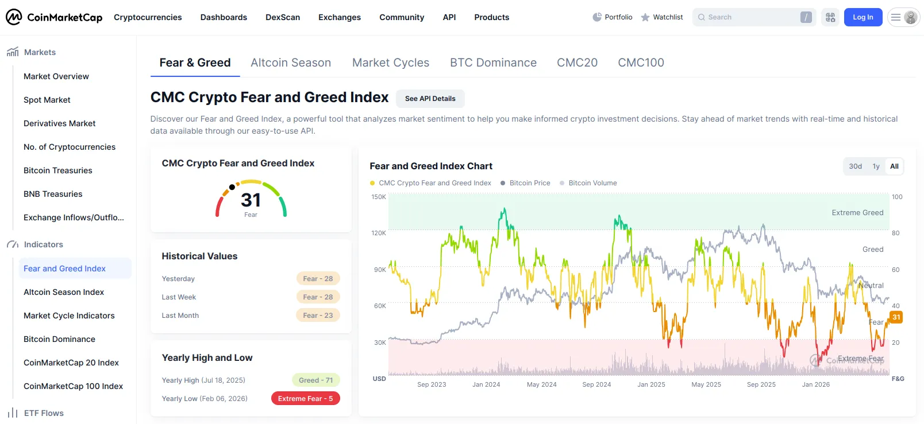Click the QR code scanner icon

(x=830, y=17)
